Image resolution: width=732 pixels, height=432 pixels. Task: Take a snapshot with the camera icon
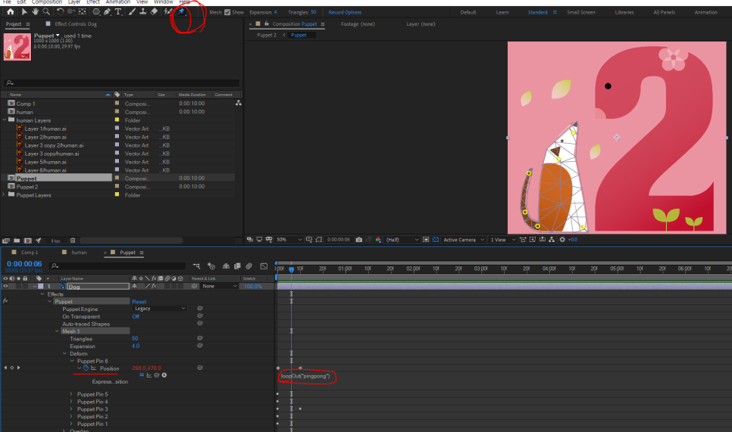(x=358, y=240)
